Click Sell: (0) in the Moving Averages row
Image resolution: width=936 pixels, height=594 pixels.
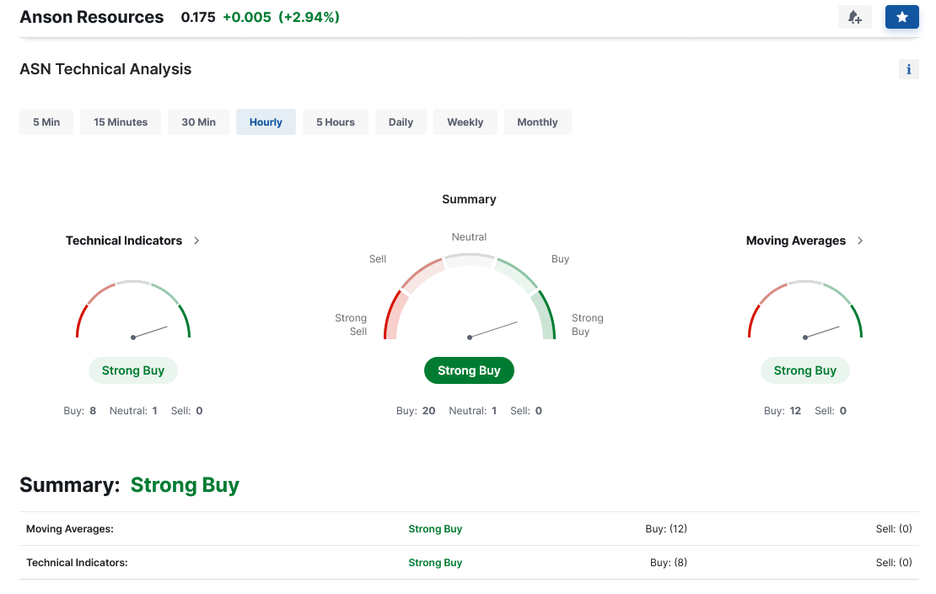pyautogui.click(x=894, y=529)
